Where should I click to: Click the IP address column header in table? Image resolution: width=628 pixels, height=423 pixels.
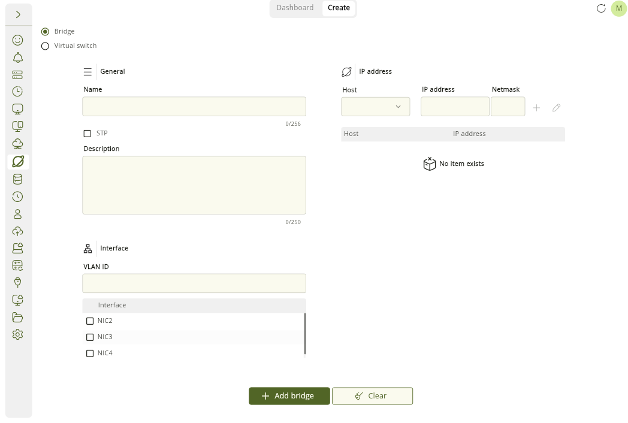coord(469,134)
